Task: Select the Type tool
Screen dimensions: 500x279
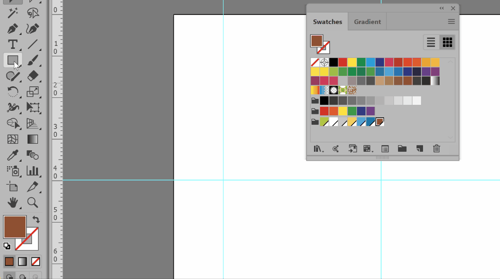Action: click(13, 44)
